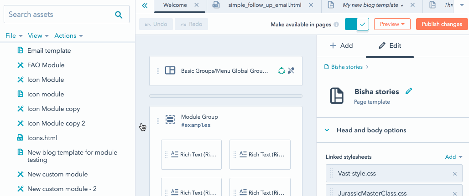Viewport: 469px width, 196px height.
Task: Click the My new blog template tab icon
Action: 331,5
